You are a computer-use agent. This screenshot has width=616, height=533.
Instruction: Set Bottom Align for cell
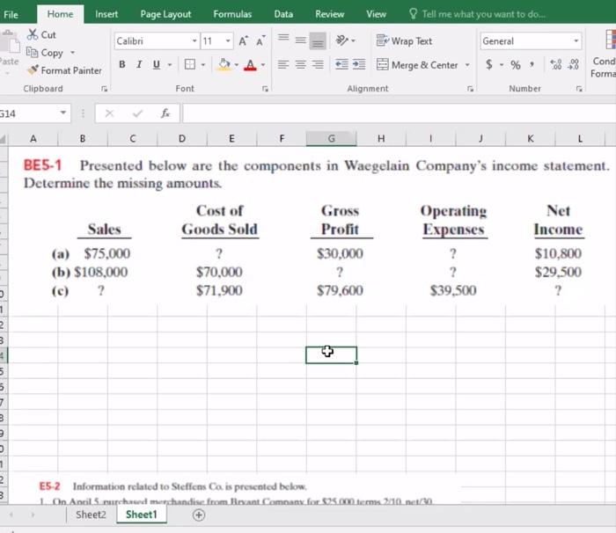click(318, 40)
